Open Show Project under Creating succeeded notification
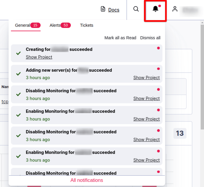 point(39,57)
